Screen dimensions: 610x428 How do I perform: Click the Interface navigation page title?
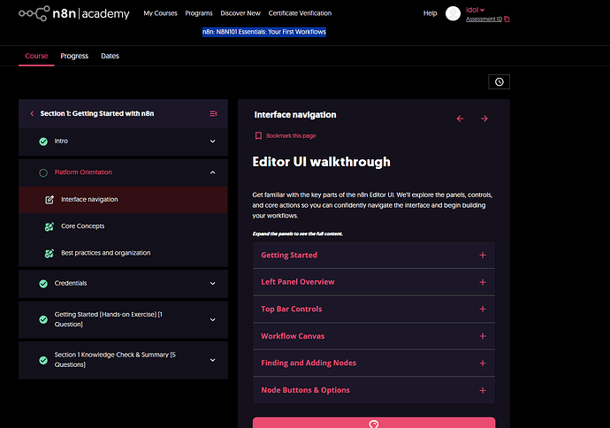click(295, 115)
